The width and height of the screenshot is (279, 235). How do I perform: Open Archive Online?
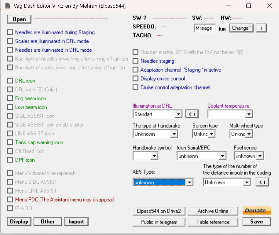point(213,211)
